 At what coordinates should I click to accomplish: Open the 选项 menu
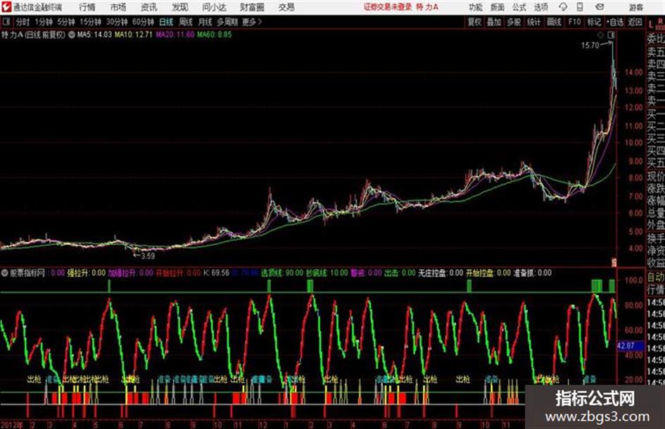click(x=540, y=7)
